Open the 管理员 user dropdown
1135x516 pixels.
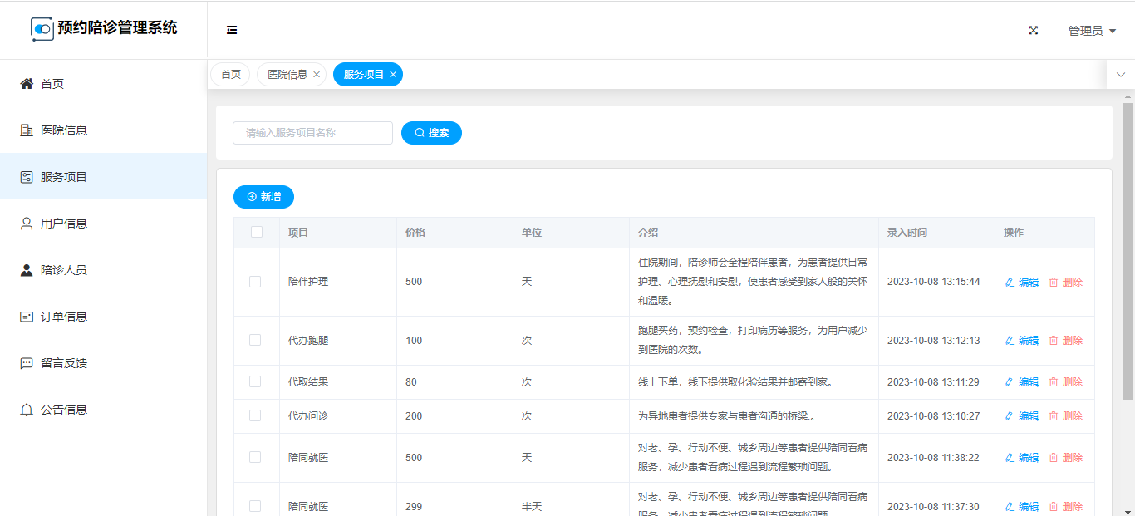click(1091, 31)
